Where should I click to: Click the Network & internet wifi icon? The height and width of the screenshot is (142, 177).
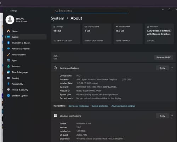(8, 48)
